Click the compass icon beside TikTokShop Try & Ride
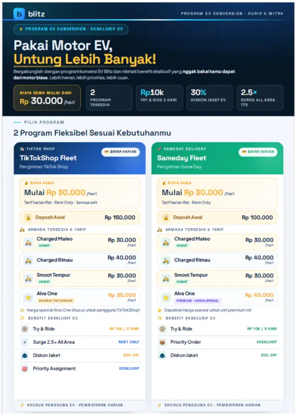Image resolution: width=295 pixels, height=414 pixels. click(25, 329)
